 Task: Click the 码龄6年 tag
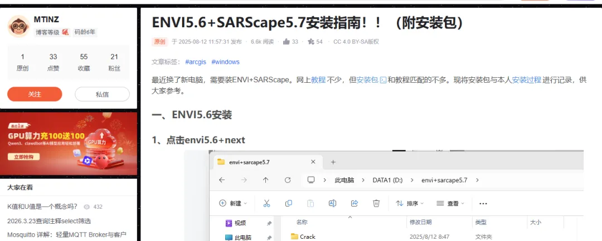pyautogui.click(x=85, y=33)
